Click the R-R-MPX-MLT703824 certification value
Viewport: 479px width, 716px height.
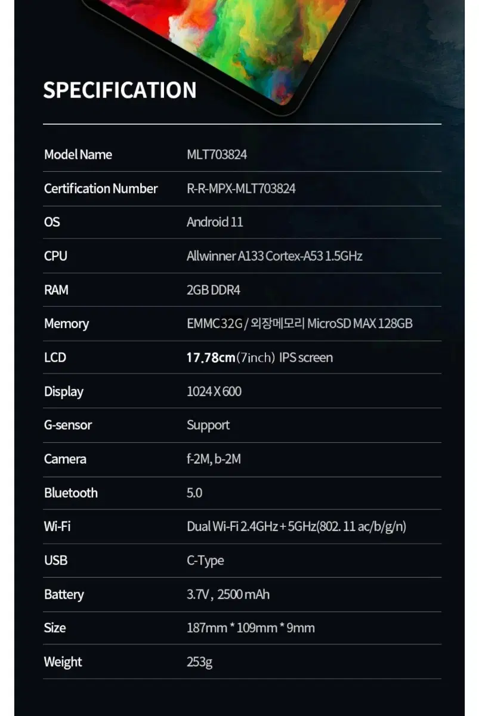coord(241,189)
